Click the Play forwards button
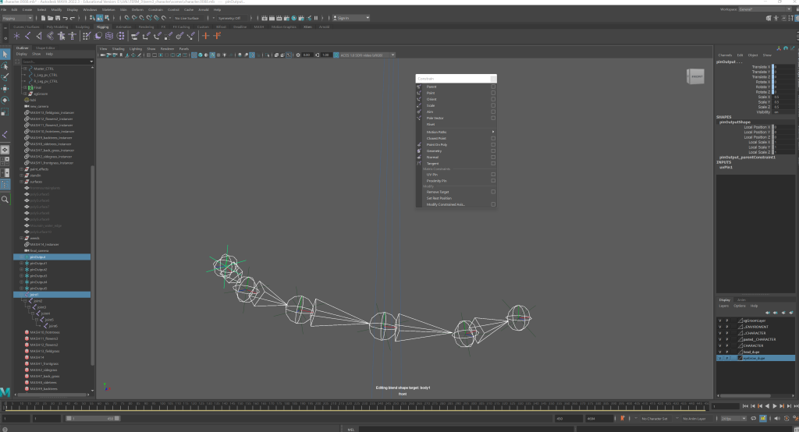Image resolution: width=799 pixels, height=432 pixels. pos(775,406)
